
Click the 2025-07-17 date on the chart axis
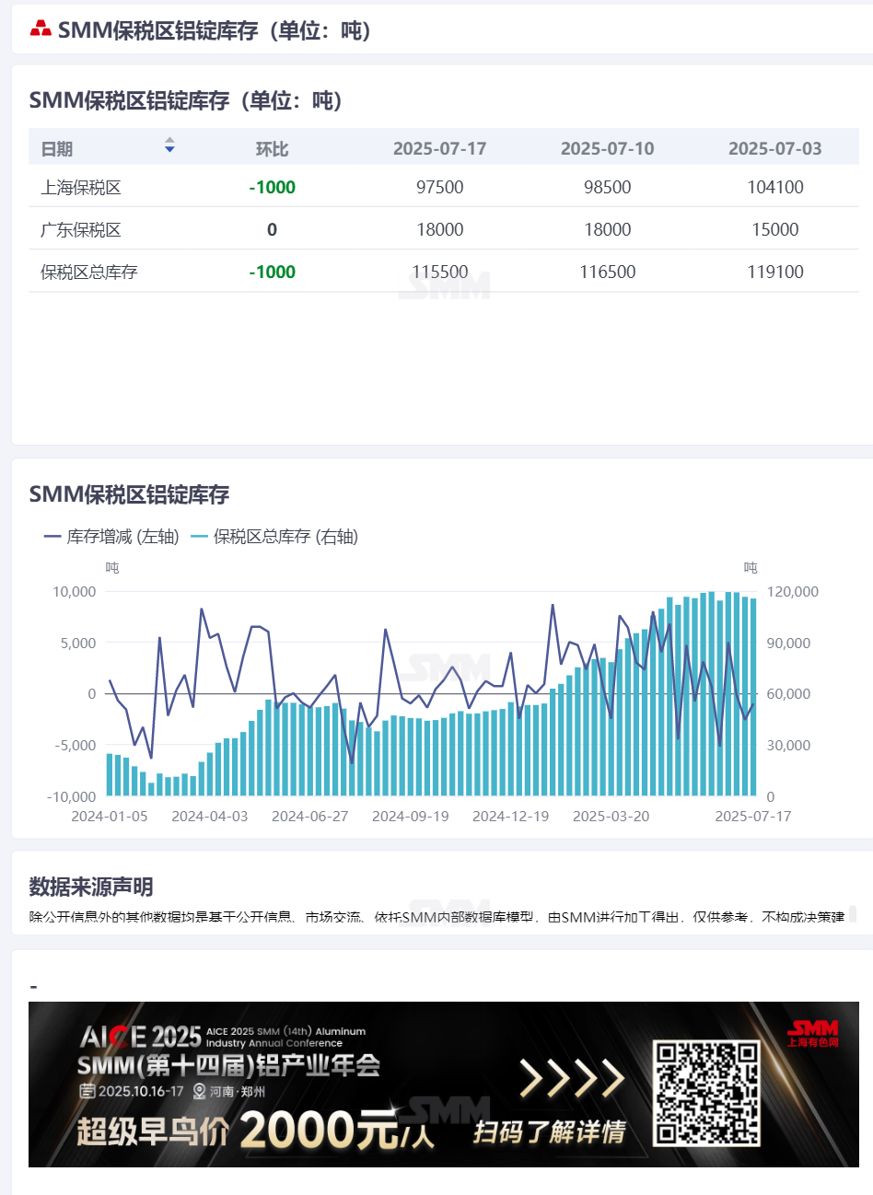pos(753,817)
